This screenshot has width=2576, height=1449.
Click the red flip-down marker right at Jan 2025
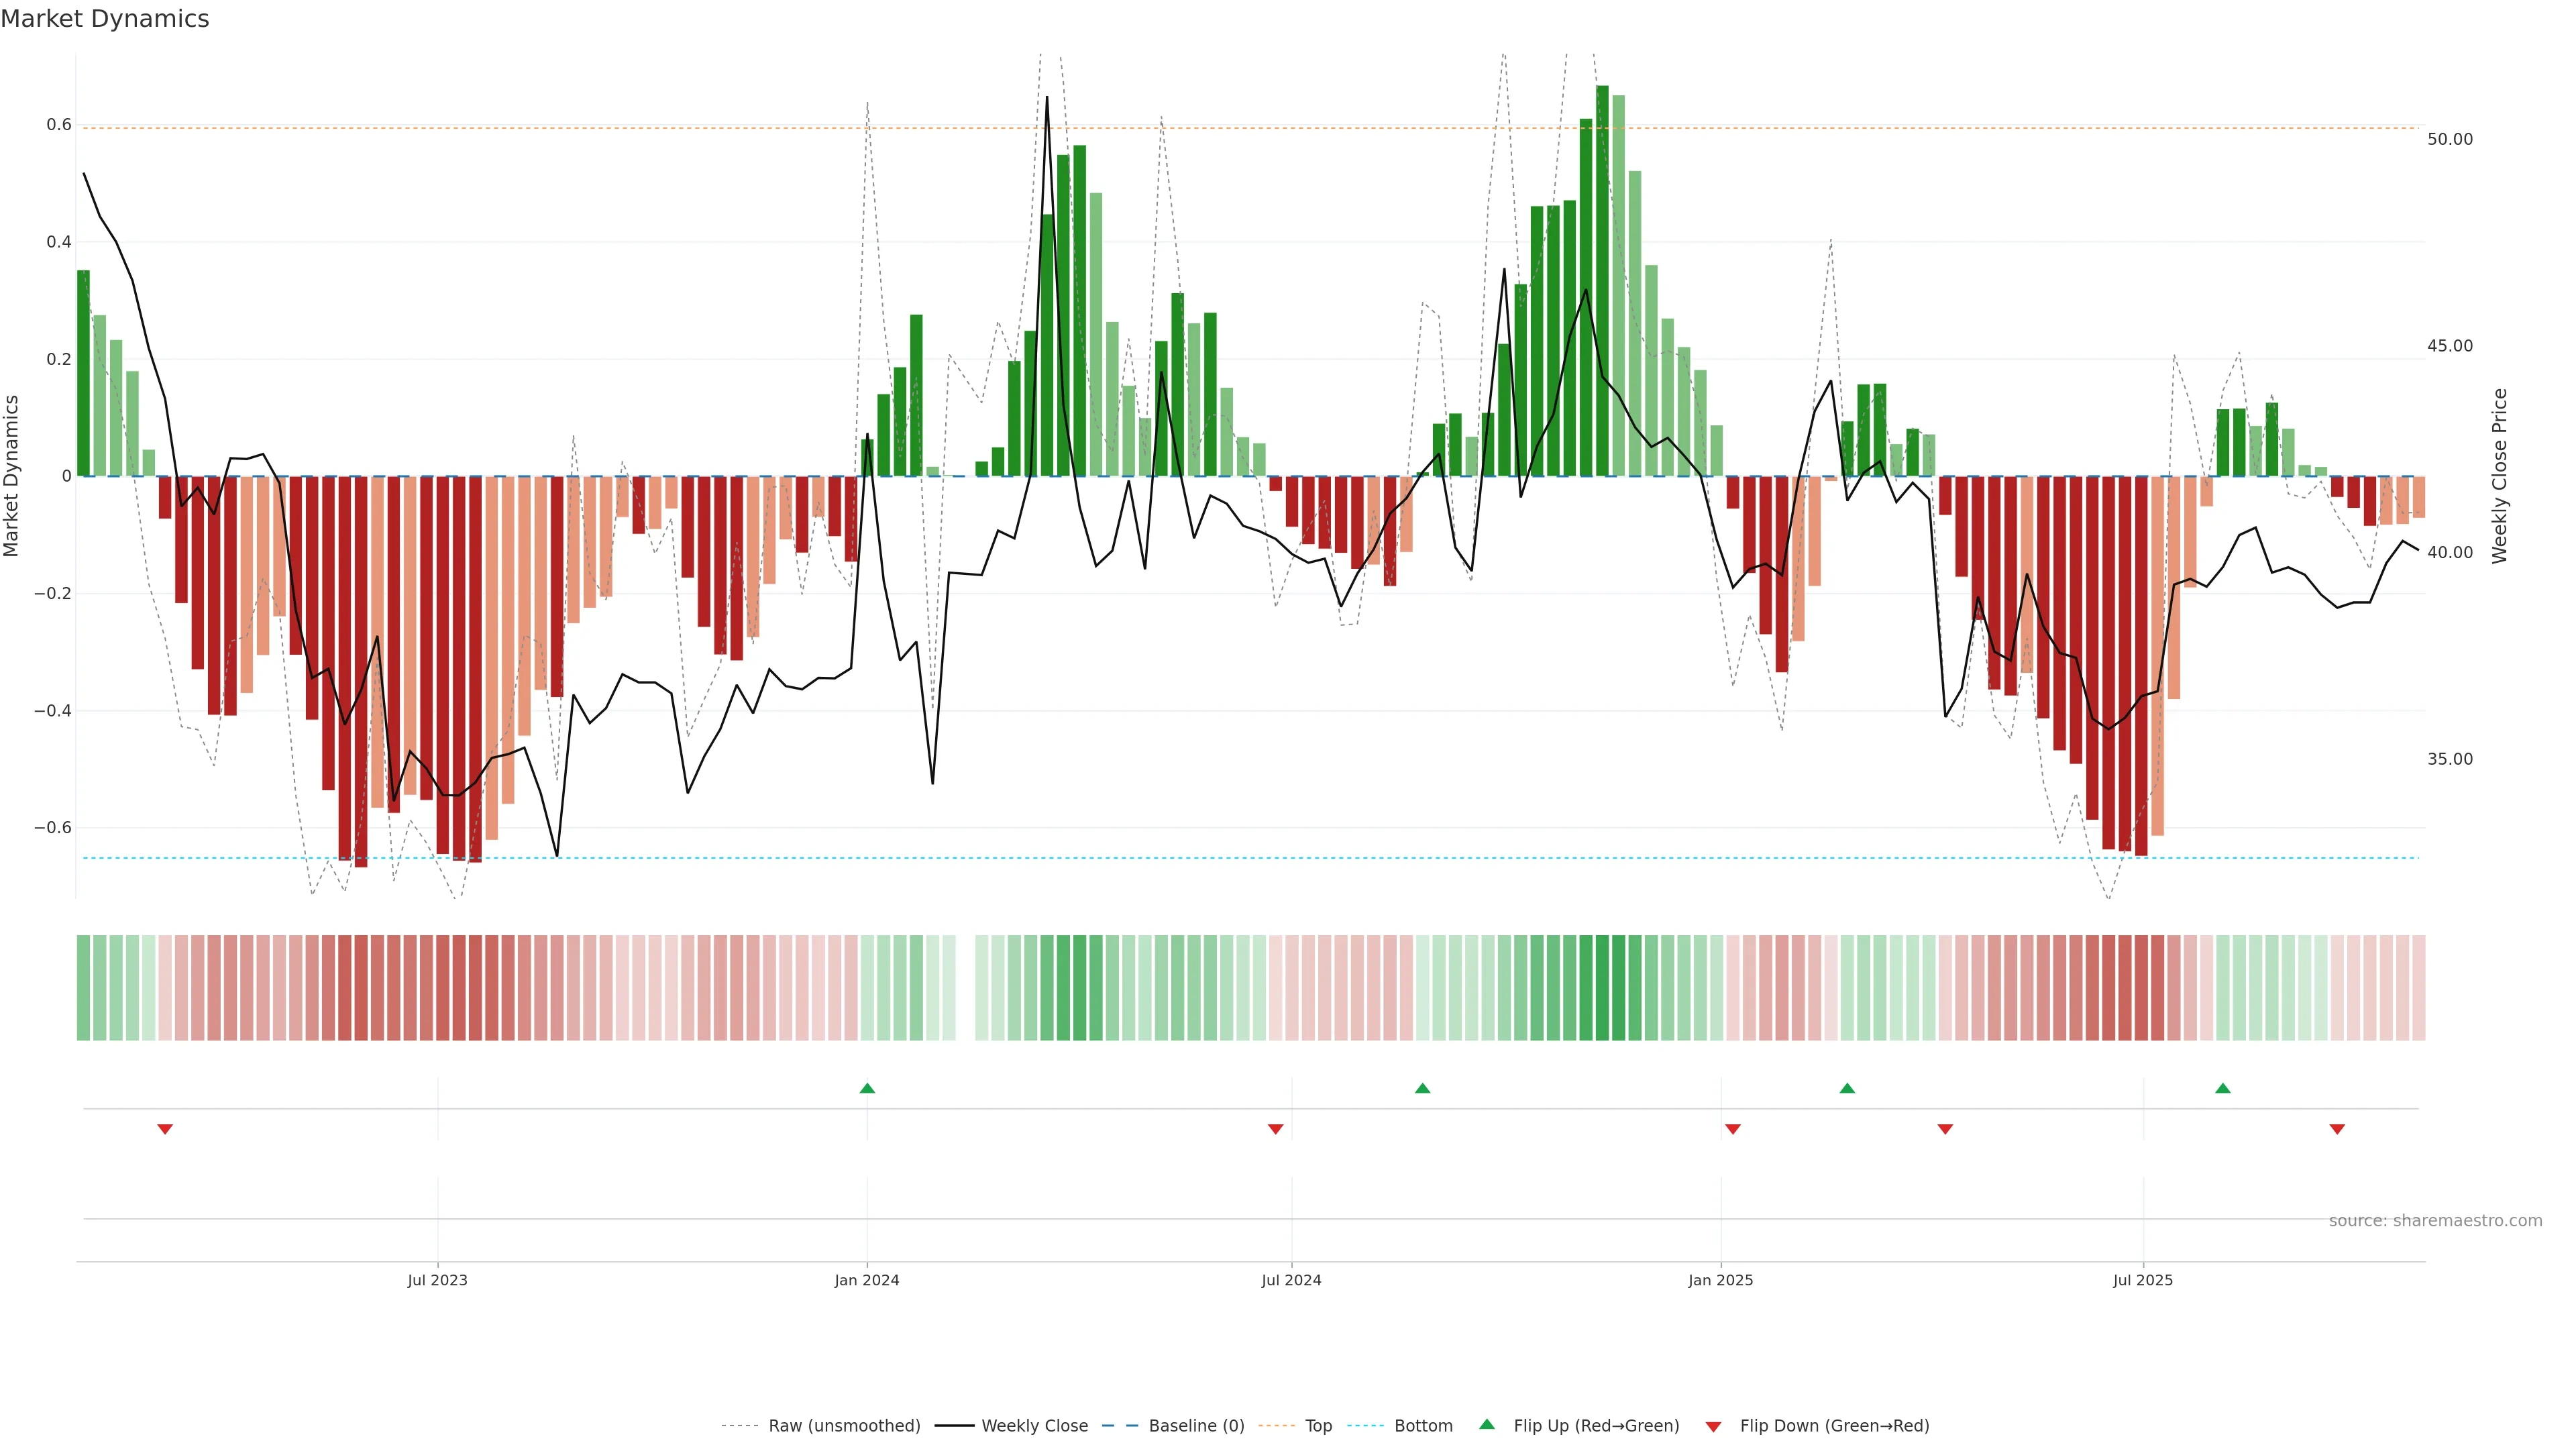(1732, 1129)
